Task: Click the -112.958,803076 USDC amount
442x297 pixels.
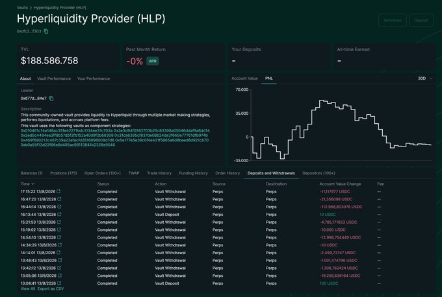Action: [341, 207]
